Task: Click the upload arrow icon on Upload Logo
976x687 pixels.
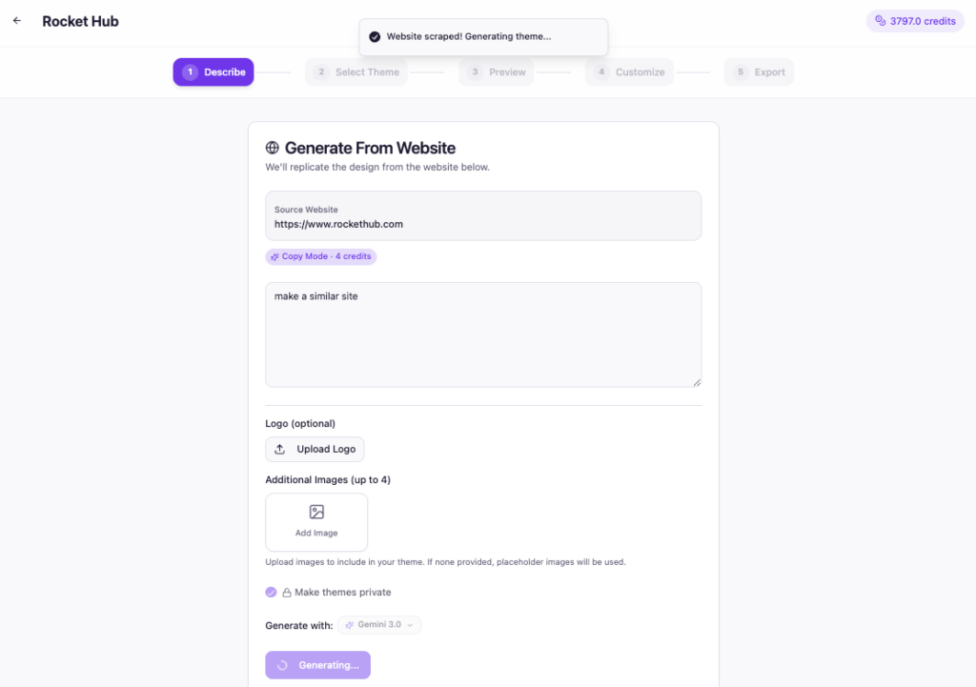Action: (280, 450)
